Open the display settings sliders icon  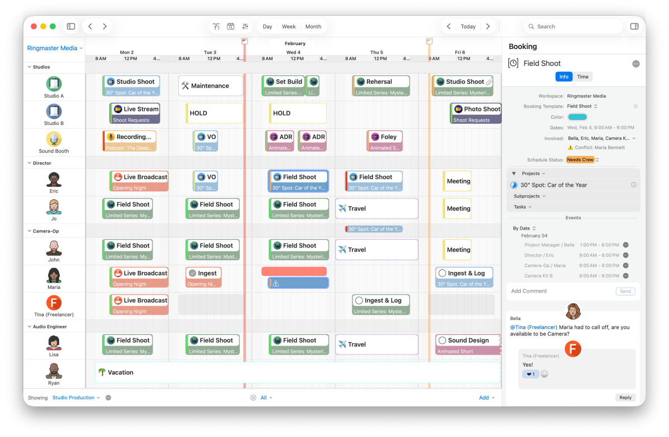(245, 26)
